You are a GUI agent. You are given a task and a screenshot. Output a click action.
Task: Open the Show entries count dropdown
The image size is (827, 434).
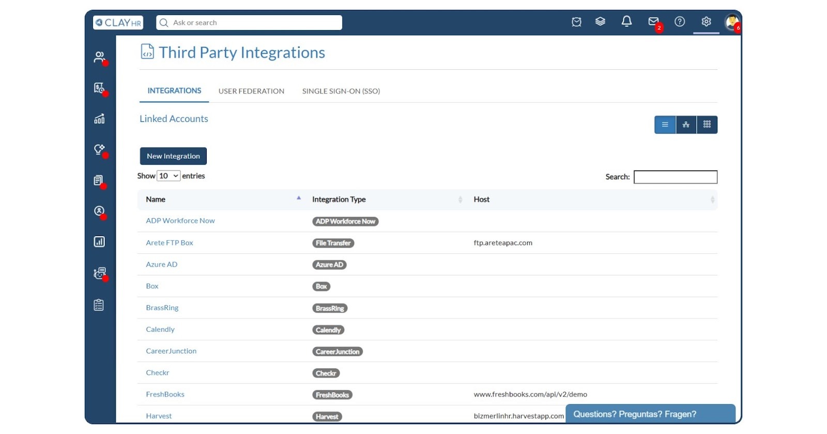tap(169, 176)
